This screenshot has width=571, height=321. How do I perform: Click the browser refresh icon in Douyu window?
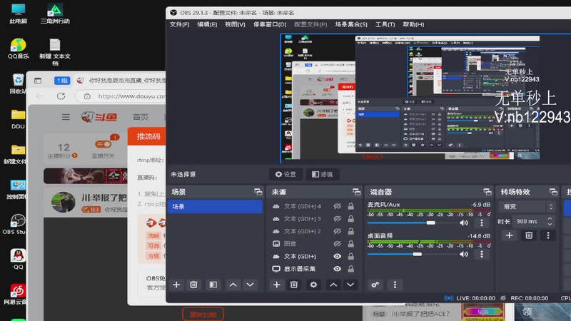point(61,96)
